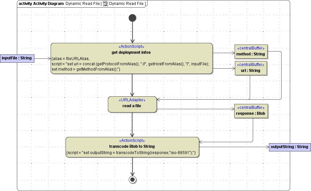Image resolution: width=311 pixels, height=191 pixels.
Task: Click the «centralBuffer» stereotype on response node
Action: click(x=251, y=107)
